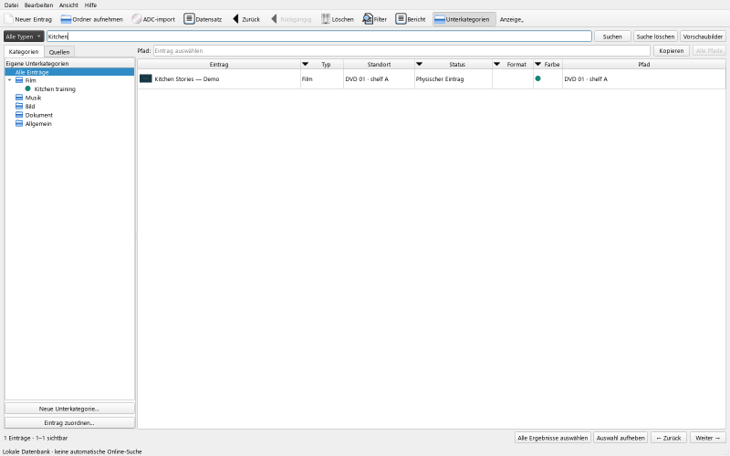Image resolution: width=730 pixels, height=456 pixels.
Task: Open the Typ column filter arrow
Action: click(x=306, y=64)
